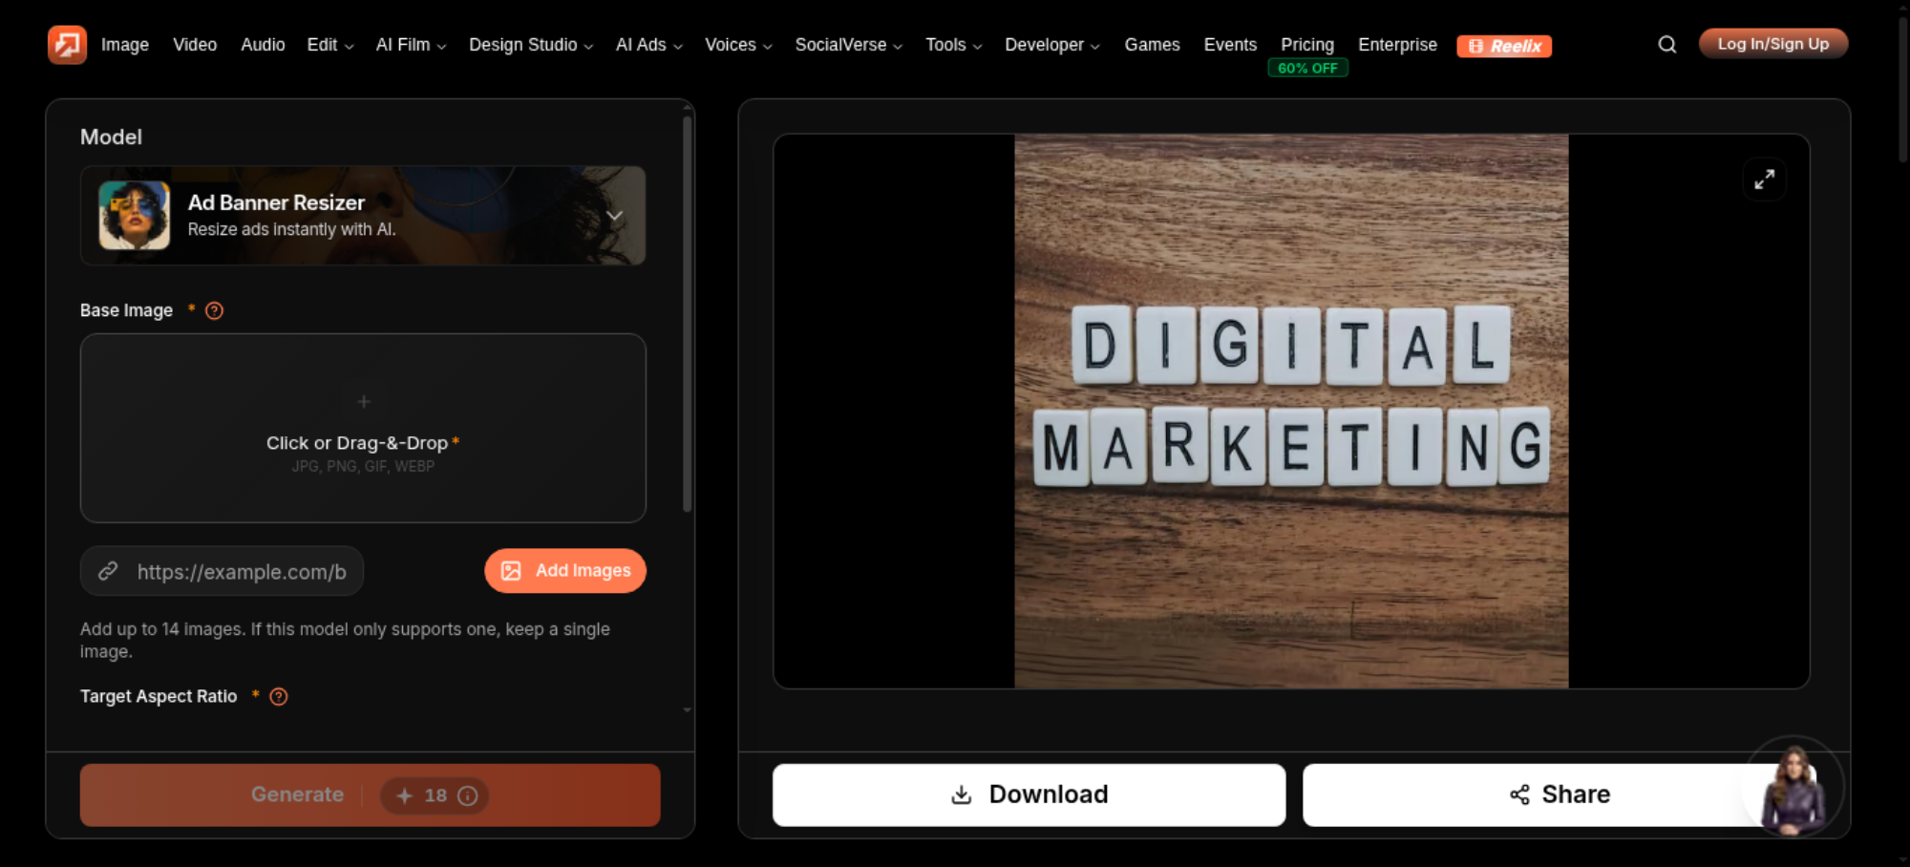Click the Generate button
This screenshot has height=867, width=1910.
pos(371,795)
